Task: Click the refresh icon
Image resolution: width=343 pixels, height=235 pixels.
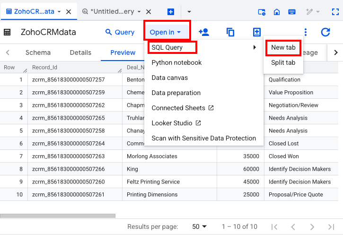Action: point(325,32)
